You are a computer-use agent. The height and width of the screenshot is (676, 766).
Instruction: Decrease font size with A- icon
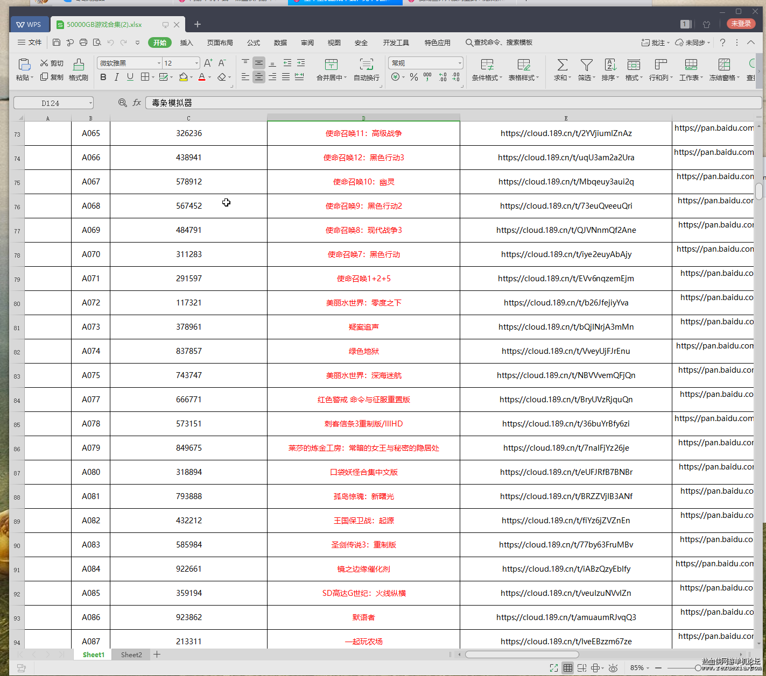pyautogui.click(x=222, y=63)
